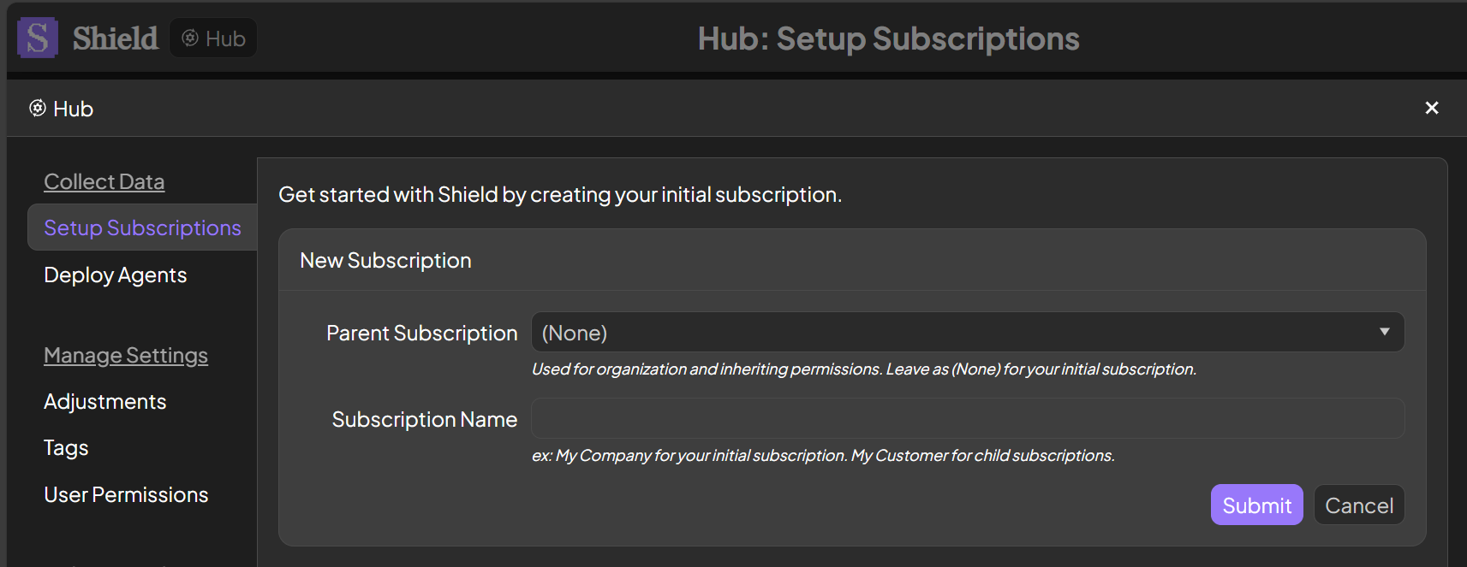The image size is (1467, 567).
Task: Click the Parent Subscription label
Action: 421,333
